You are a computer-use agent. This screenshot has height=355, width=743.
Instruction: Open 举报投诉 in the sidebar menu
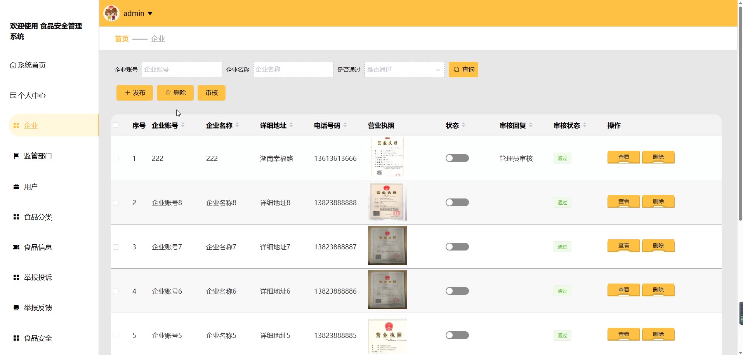(38, 278)
